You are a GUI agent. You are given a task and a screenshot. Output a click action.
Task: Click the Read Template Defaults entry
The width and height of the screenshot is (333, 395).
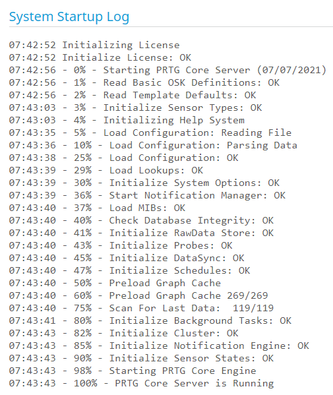(133, 95)
